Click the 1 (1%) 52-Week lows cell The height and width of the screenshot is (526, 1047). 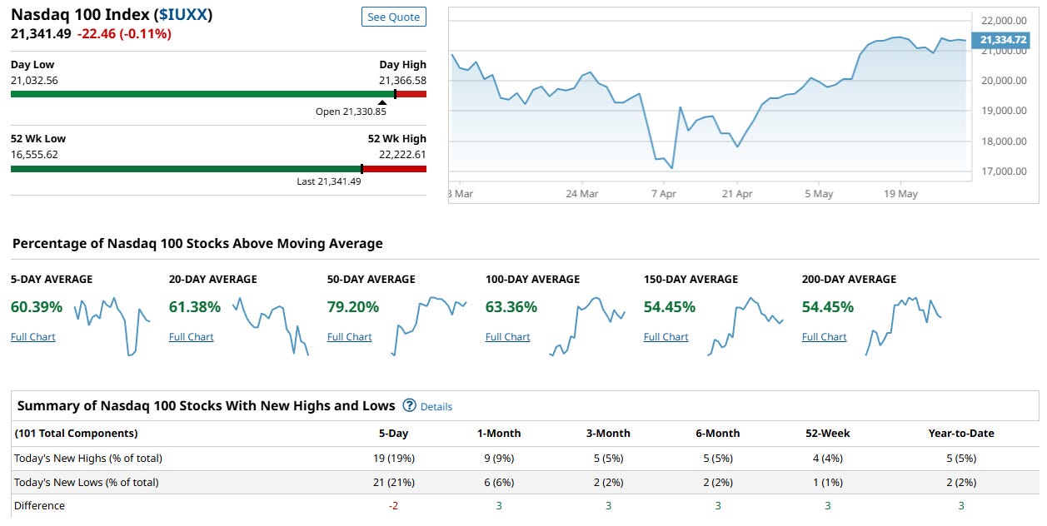[827, 483]
